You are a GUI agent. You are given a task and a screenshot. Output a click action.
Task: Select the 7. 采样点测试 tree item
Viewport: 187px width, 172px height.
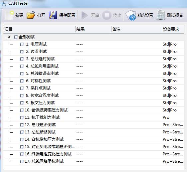coord(38,88)
